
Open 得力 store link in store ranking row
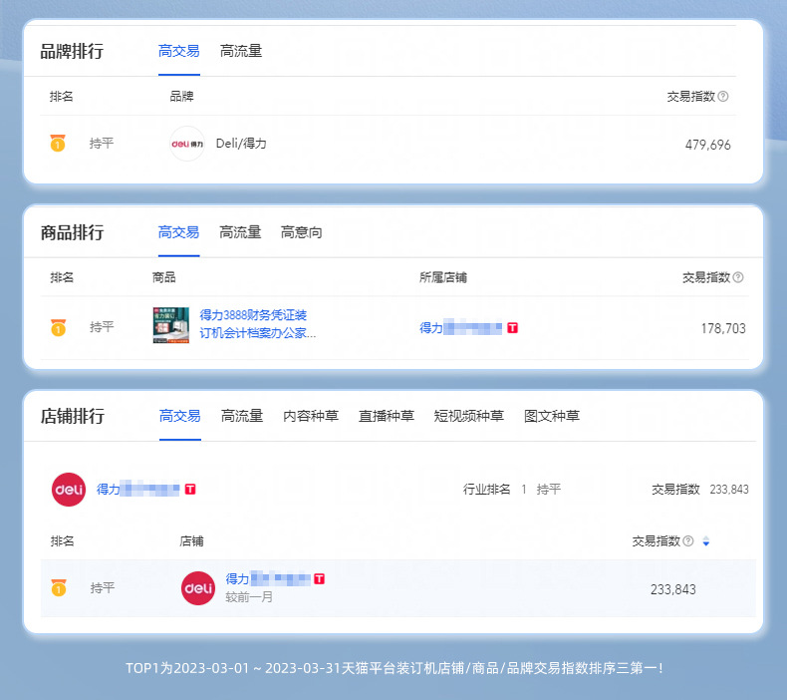(268, 579)
